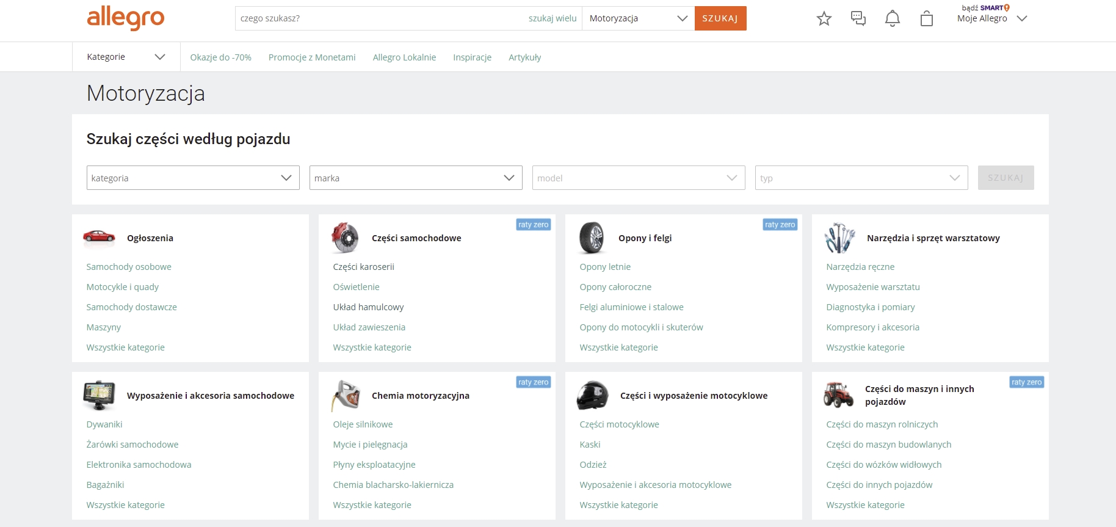
Task: Click the red tractor icon
Action: tap(838, 394)
